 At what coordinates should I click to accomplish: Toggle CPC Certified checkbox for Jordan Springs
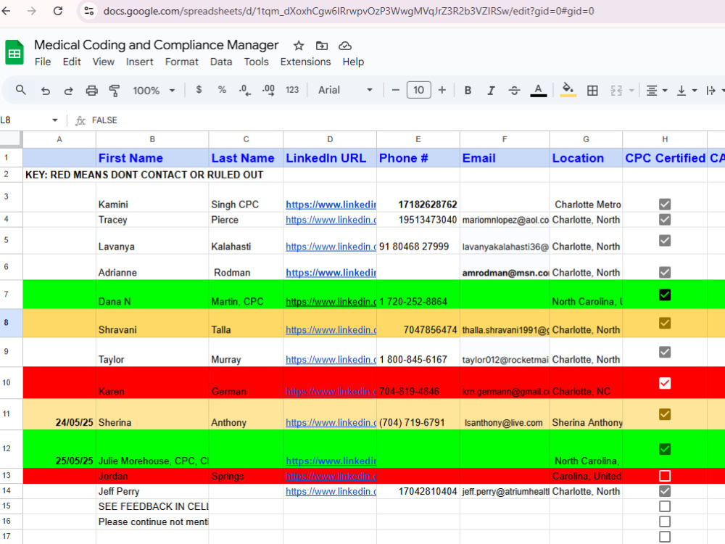[x=665, y=476]
